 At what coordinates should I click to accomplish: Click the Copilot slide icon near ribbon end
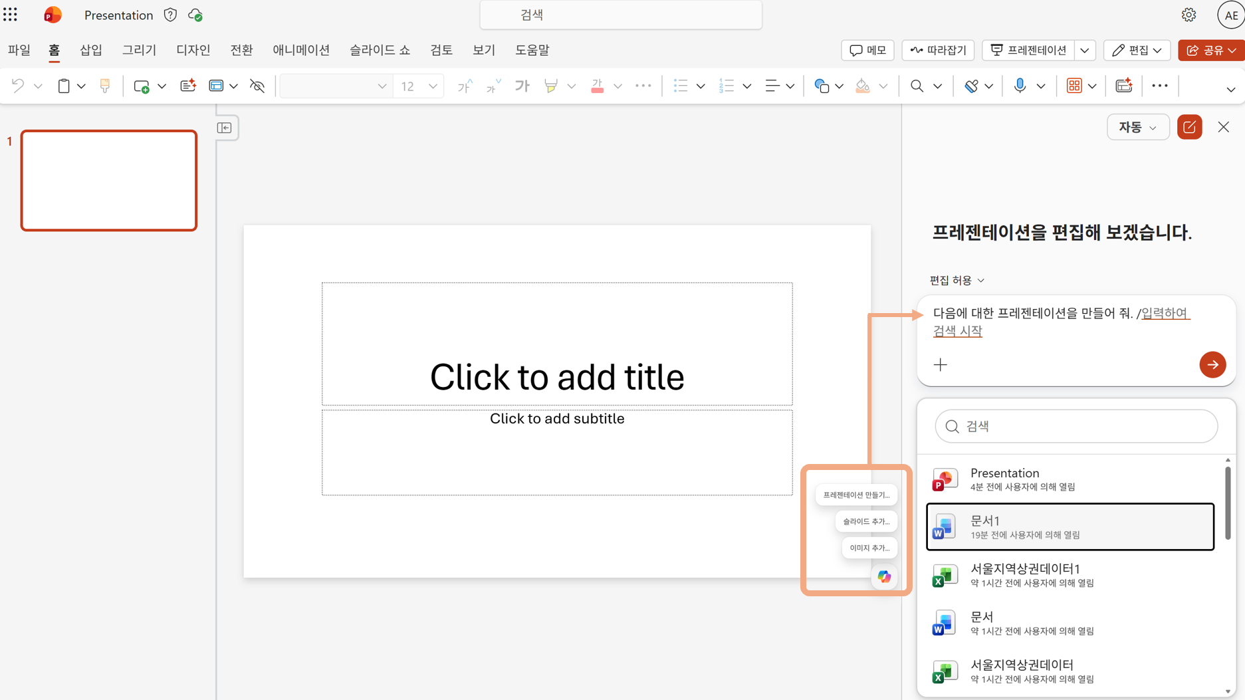click(1124, 86)
